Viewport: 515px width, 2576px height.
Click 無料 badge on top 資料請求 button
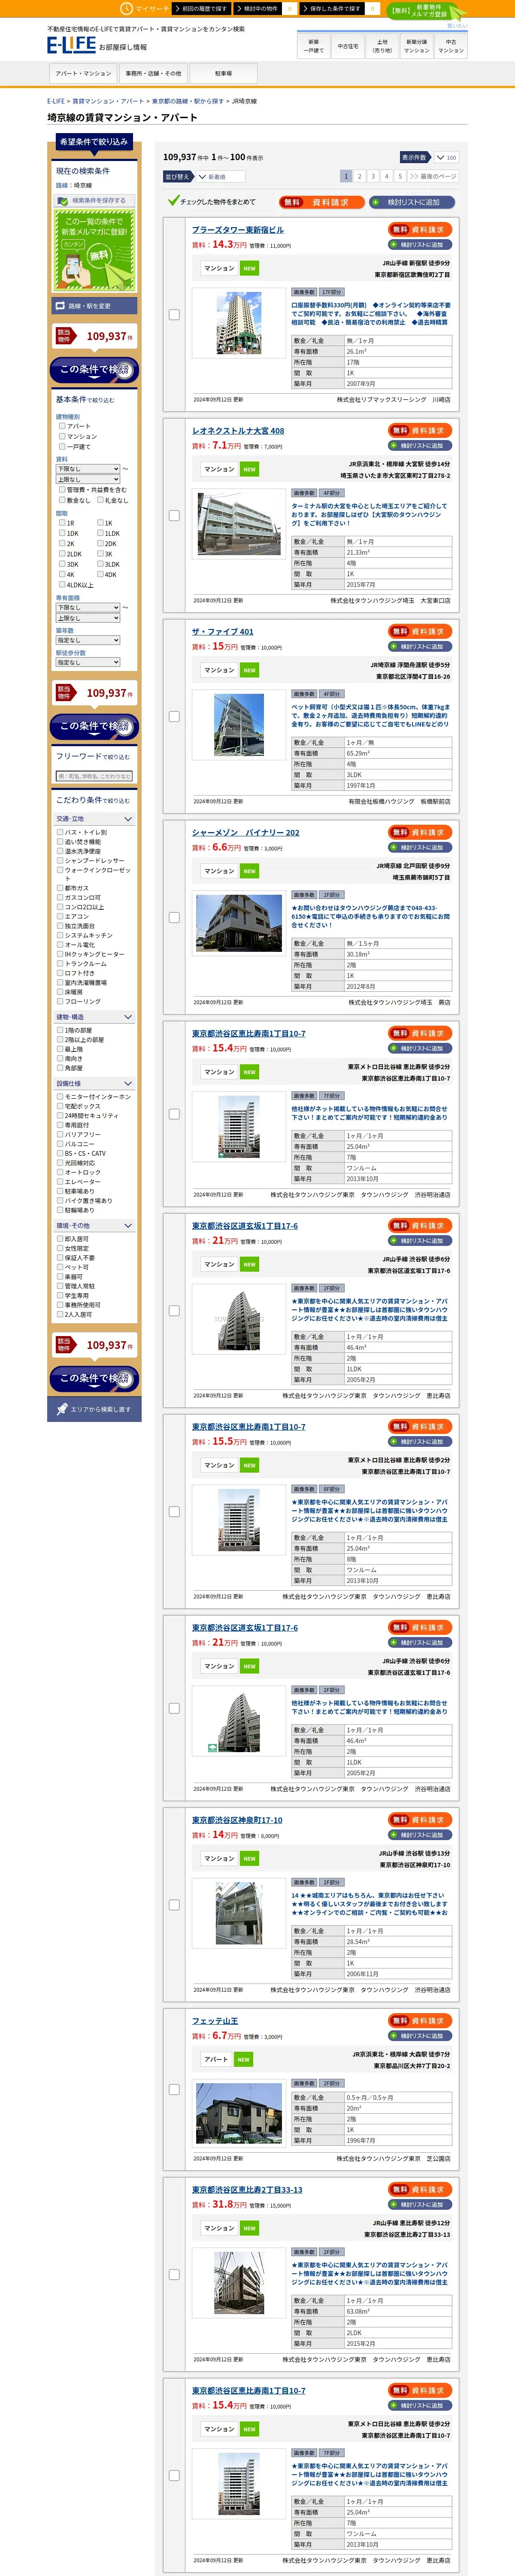pos(292,202)
